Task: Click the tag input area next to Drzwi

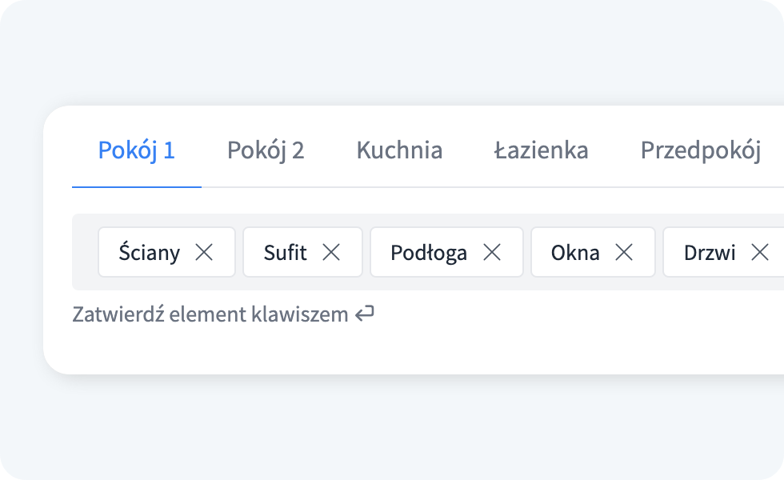Action: pos(780,252)
